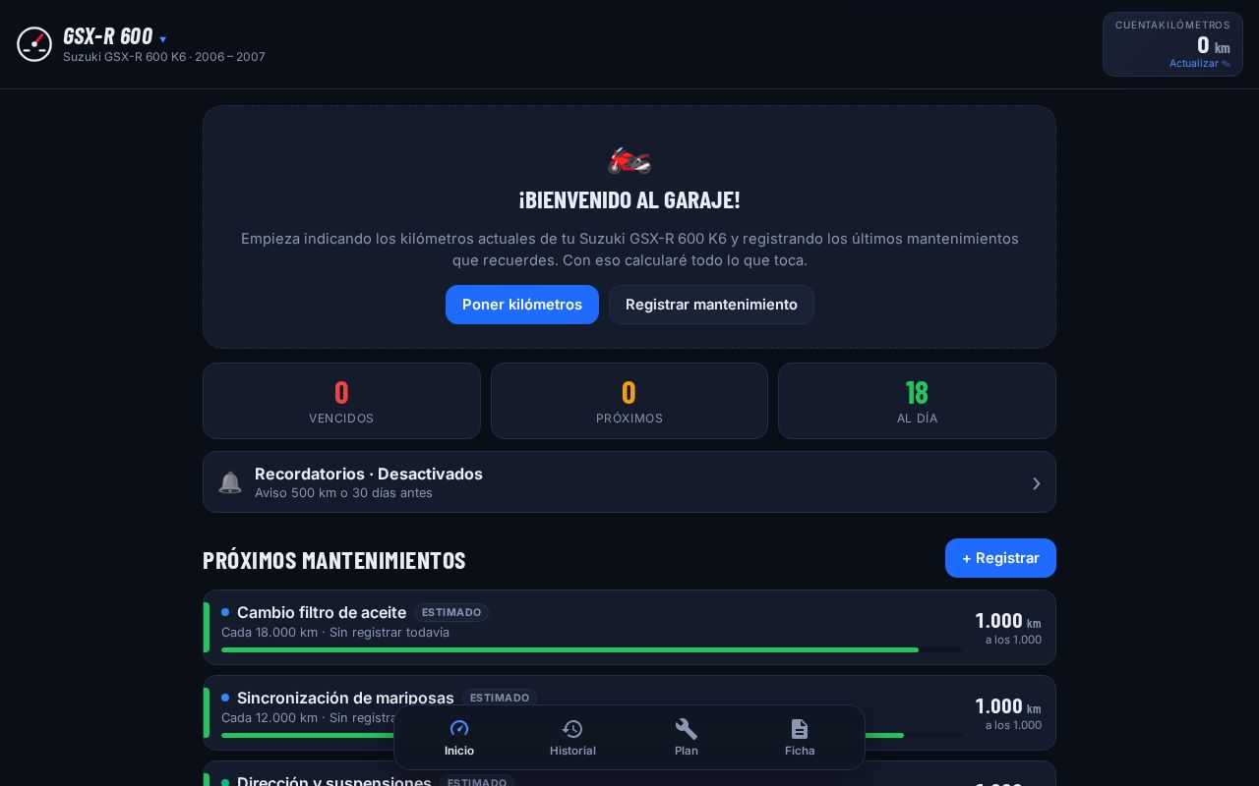Image resolution: width=1259 pixels, height=786 pixels.
Task: Click the Vencidos counter card
Action: pos(341,401)
